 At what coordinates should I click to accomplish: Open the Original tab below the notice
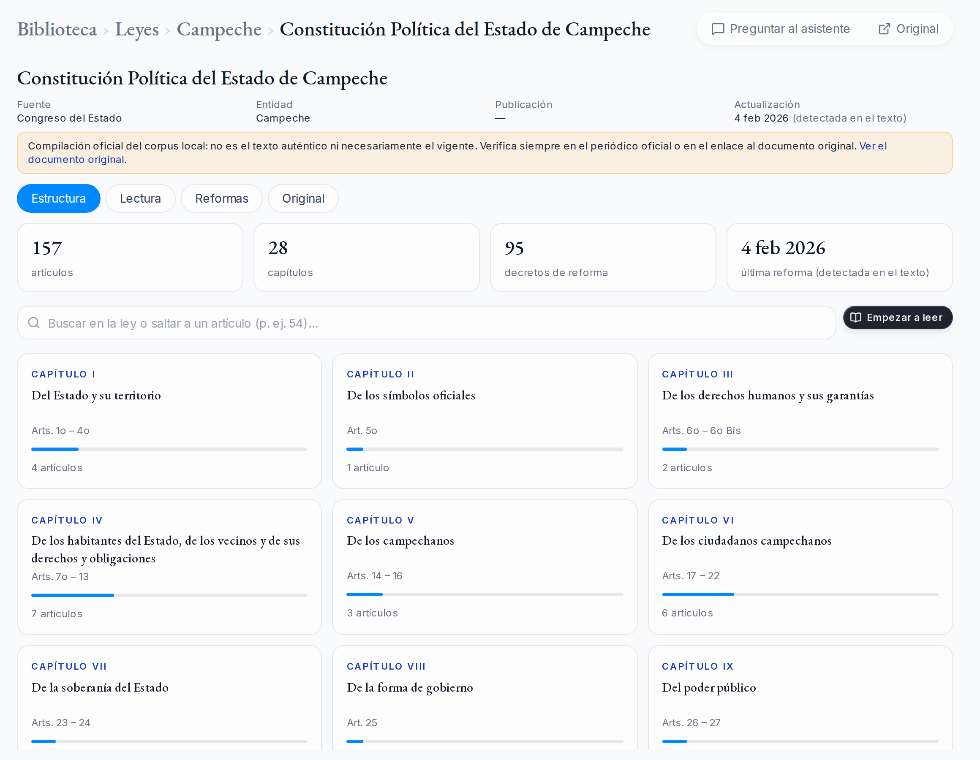pyautogui.click(x=303, y=198)
